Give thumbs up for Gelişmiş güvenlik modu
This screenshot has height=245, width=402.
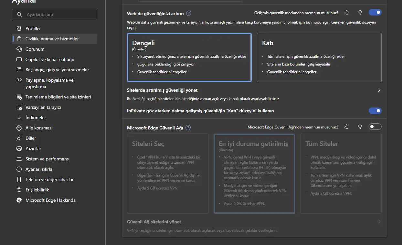[x=347, y=13]
